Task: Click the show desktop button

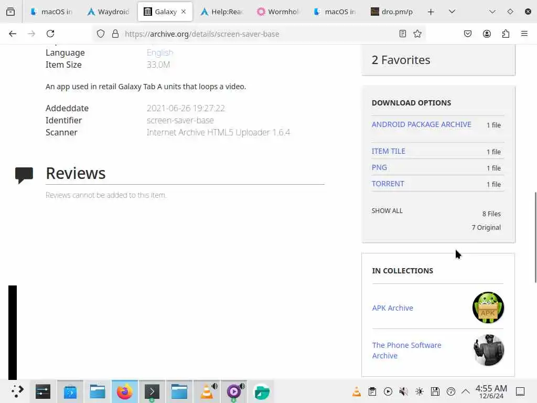Action: [520, 391]
